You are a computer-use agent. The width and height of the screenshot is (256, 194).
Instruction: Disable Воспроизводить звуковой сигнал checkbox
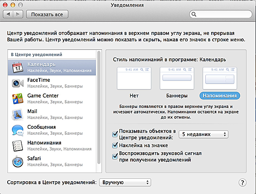coord(115,156)
